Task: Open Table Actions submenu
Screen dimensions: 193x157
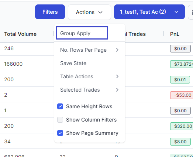Action: click(x=90, y=76)
